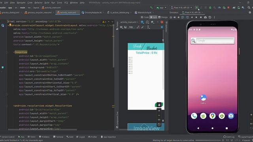Click emulator power button icon
This screenshot has width=253, height=142.
(x=171, y=17)
